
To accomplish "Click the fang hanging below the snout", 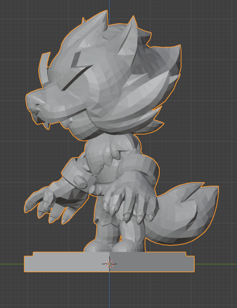I will 47,125.
